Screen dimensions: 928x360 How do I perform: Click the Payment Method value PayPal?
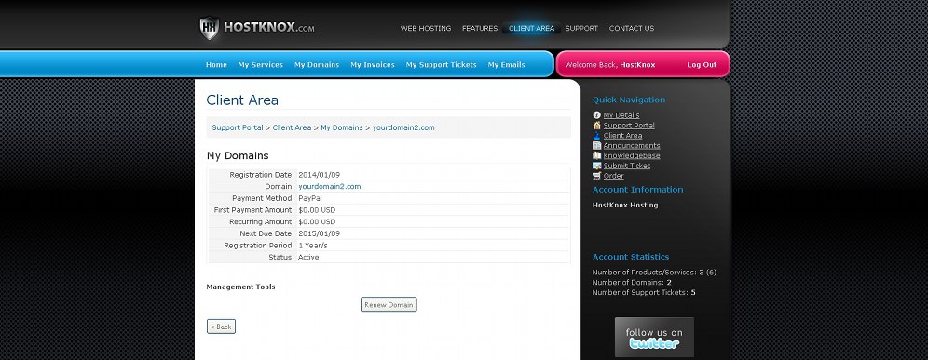tap(310, 199)
